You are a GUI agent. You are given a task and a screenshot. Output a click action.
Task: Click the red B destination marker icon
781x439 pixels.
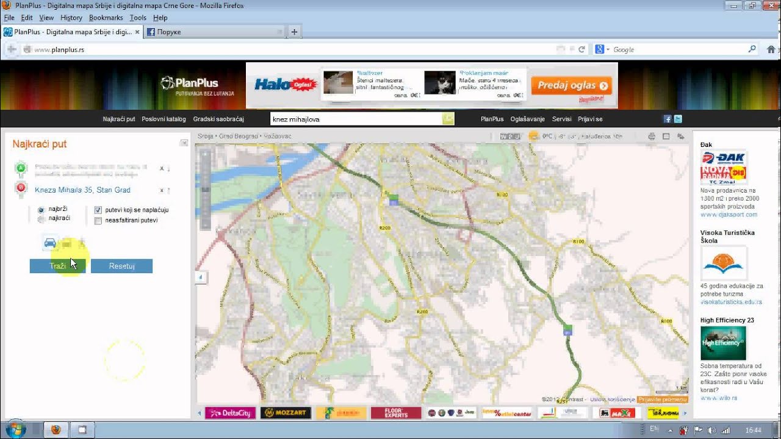21,189
